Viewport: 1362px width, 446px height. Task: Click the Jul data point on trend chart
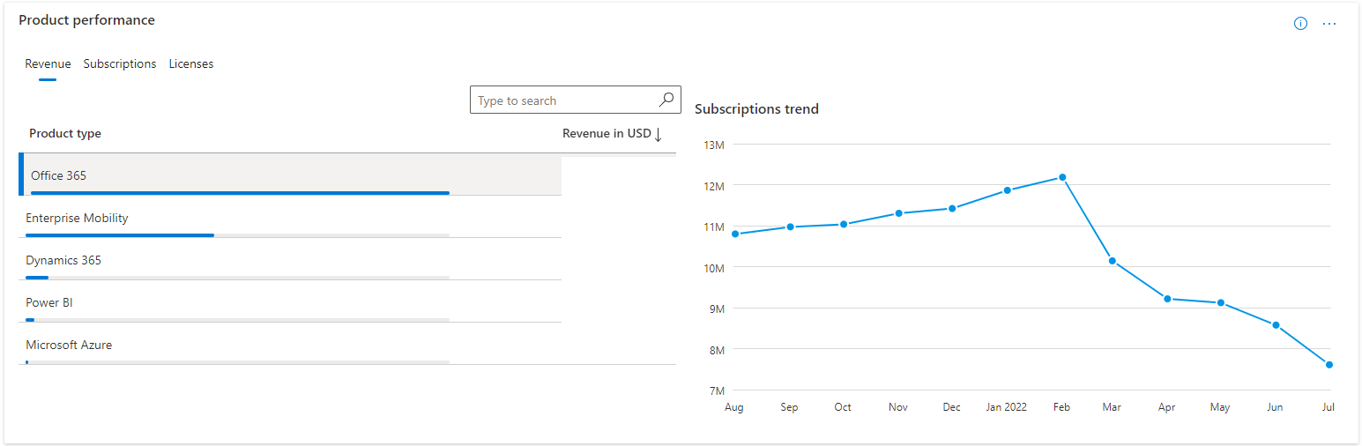point(1329,365)
